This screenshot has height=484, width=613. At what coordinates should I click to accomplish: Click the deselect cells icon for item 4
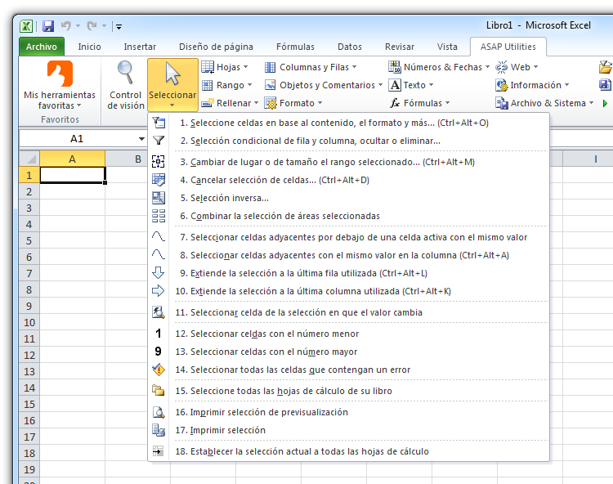point(159,180)
